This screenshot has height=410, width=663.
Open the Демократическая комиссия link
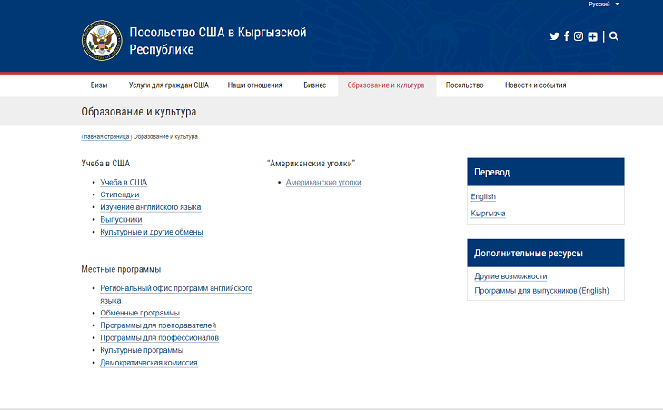(x=149, y=363)
